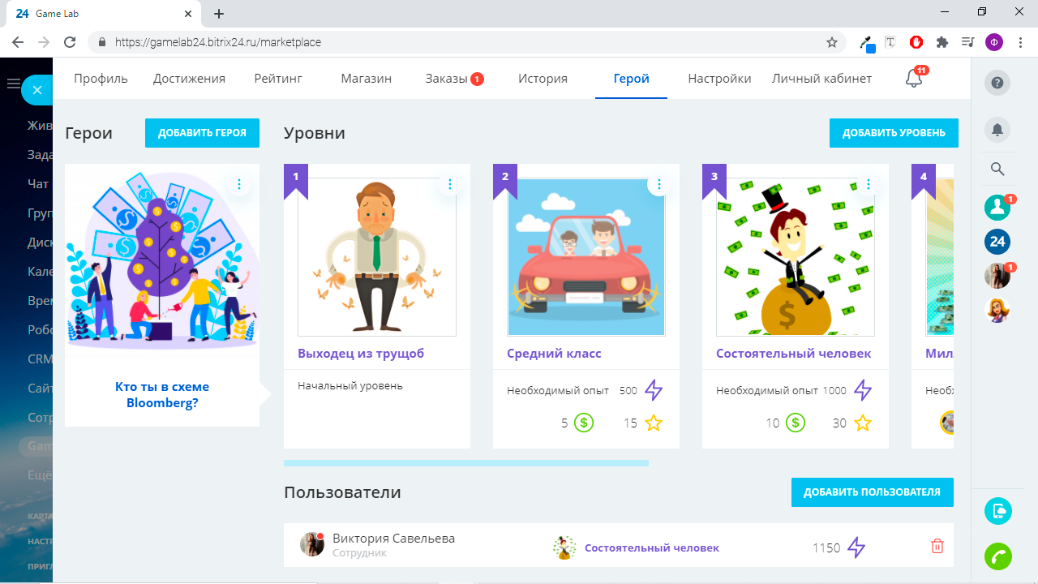Click the browser address bar
Viewport: 1038px width, 584px height.
(x=466, y=42)
